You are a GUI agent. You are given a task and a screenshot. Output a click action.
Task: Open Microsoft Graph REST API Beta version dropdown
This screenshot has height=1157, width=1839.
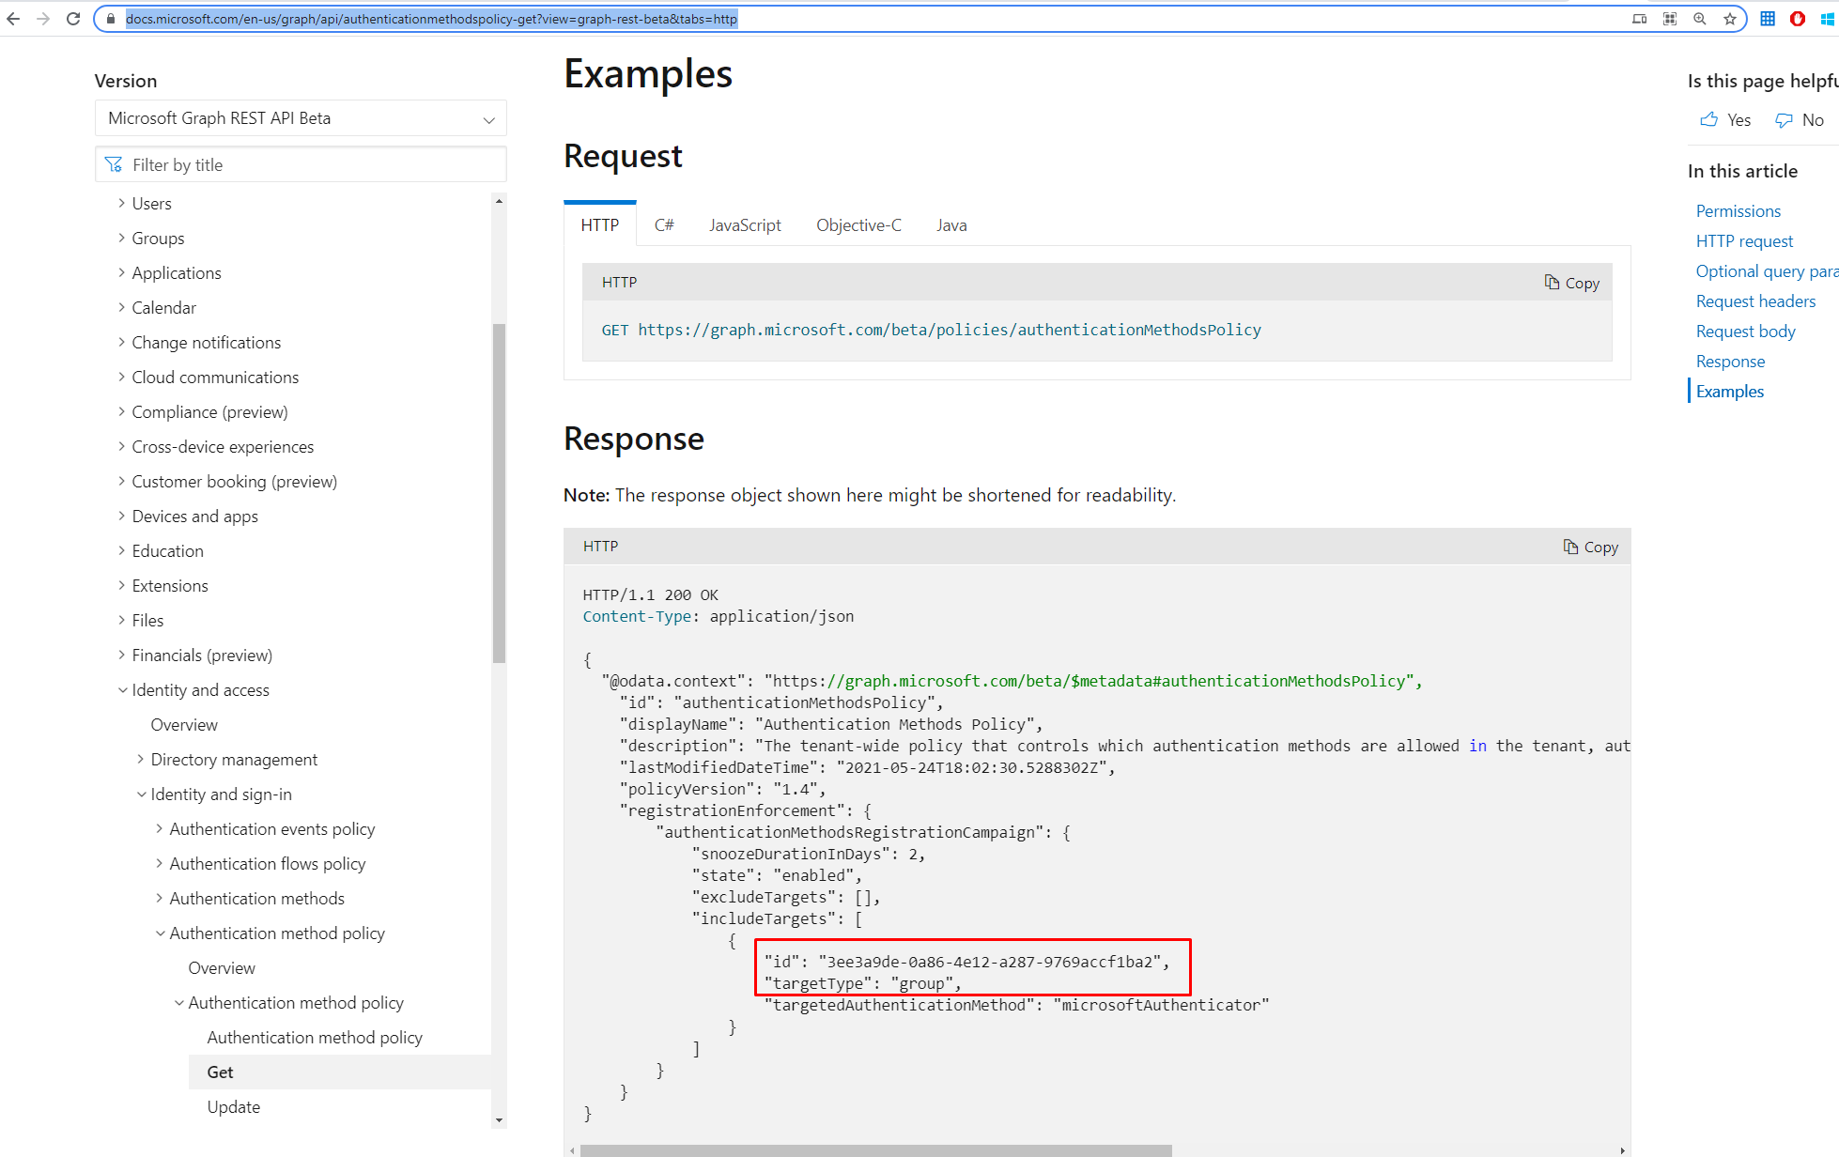301,118
